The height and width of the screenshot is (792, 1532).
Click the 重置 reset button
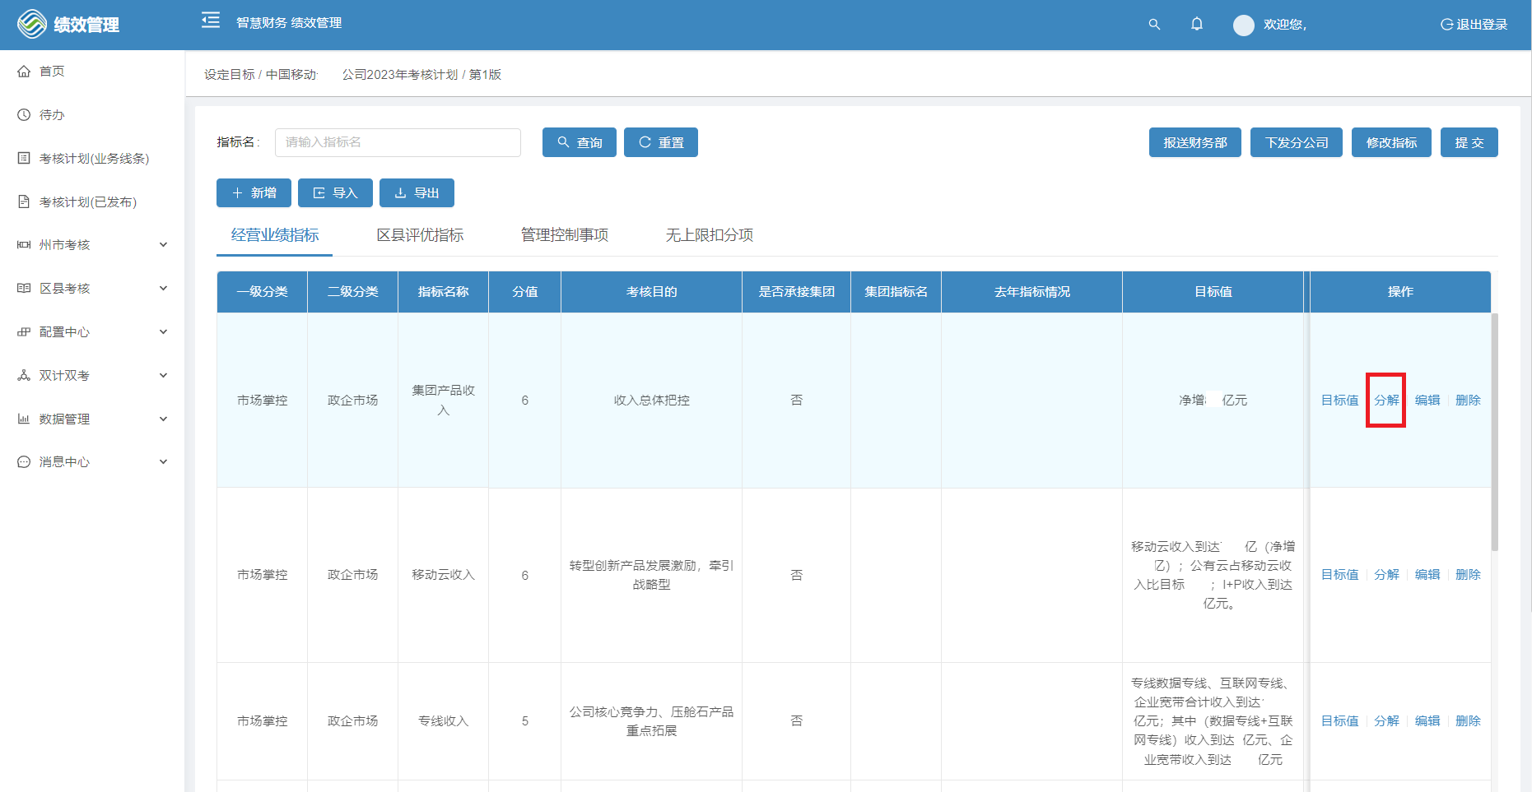pos(661,142)
